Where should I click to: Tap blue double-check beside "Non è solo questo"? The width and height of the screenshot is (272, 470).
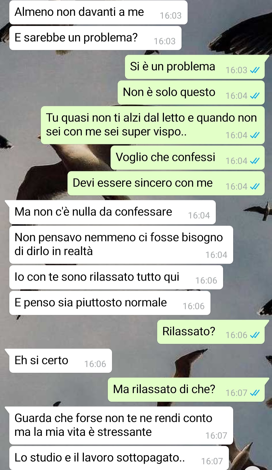pyautogui.click(x=255, y=96)
